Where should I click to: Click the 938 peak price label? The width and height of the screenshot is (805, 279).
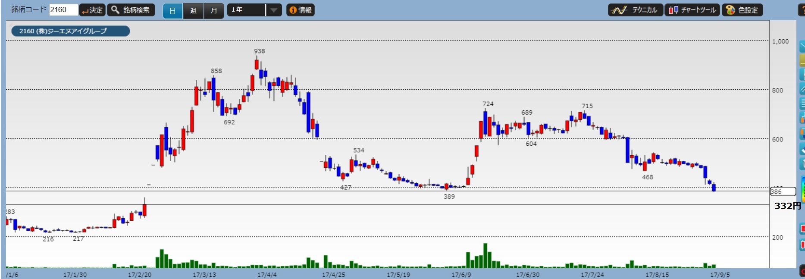click(x=260, y=51)
